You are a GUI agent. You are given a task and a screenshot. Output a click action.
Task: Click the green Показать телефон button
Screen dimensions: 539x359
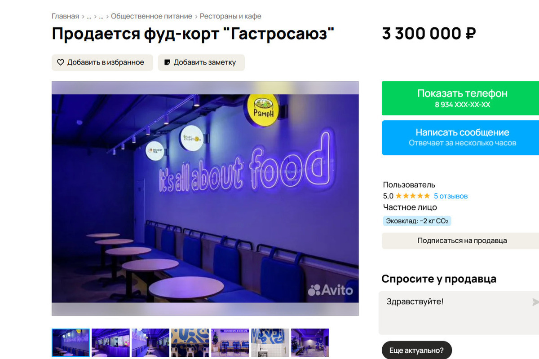460,98
